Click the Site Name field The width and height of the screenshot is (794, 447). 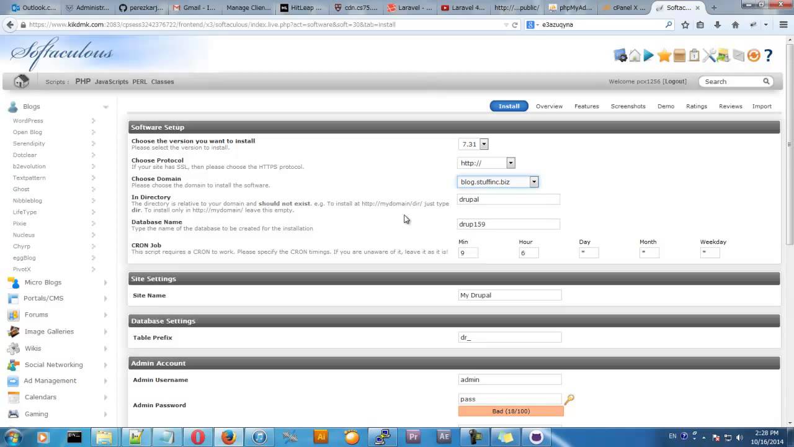coord(510,296)
